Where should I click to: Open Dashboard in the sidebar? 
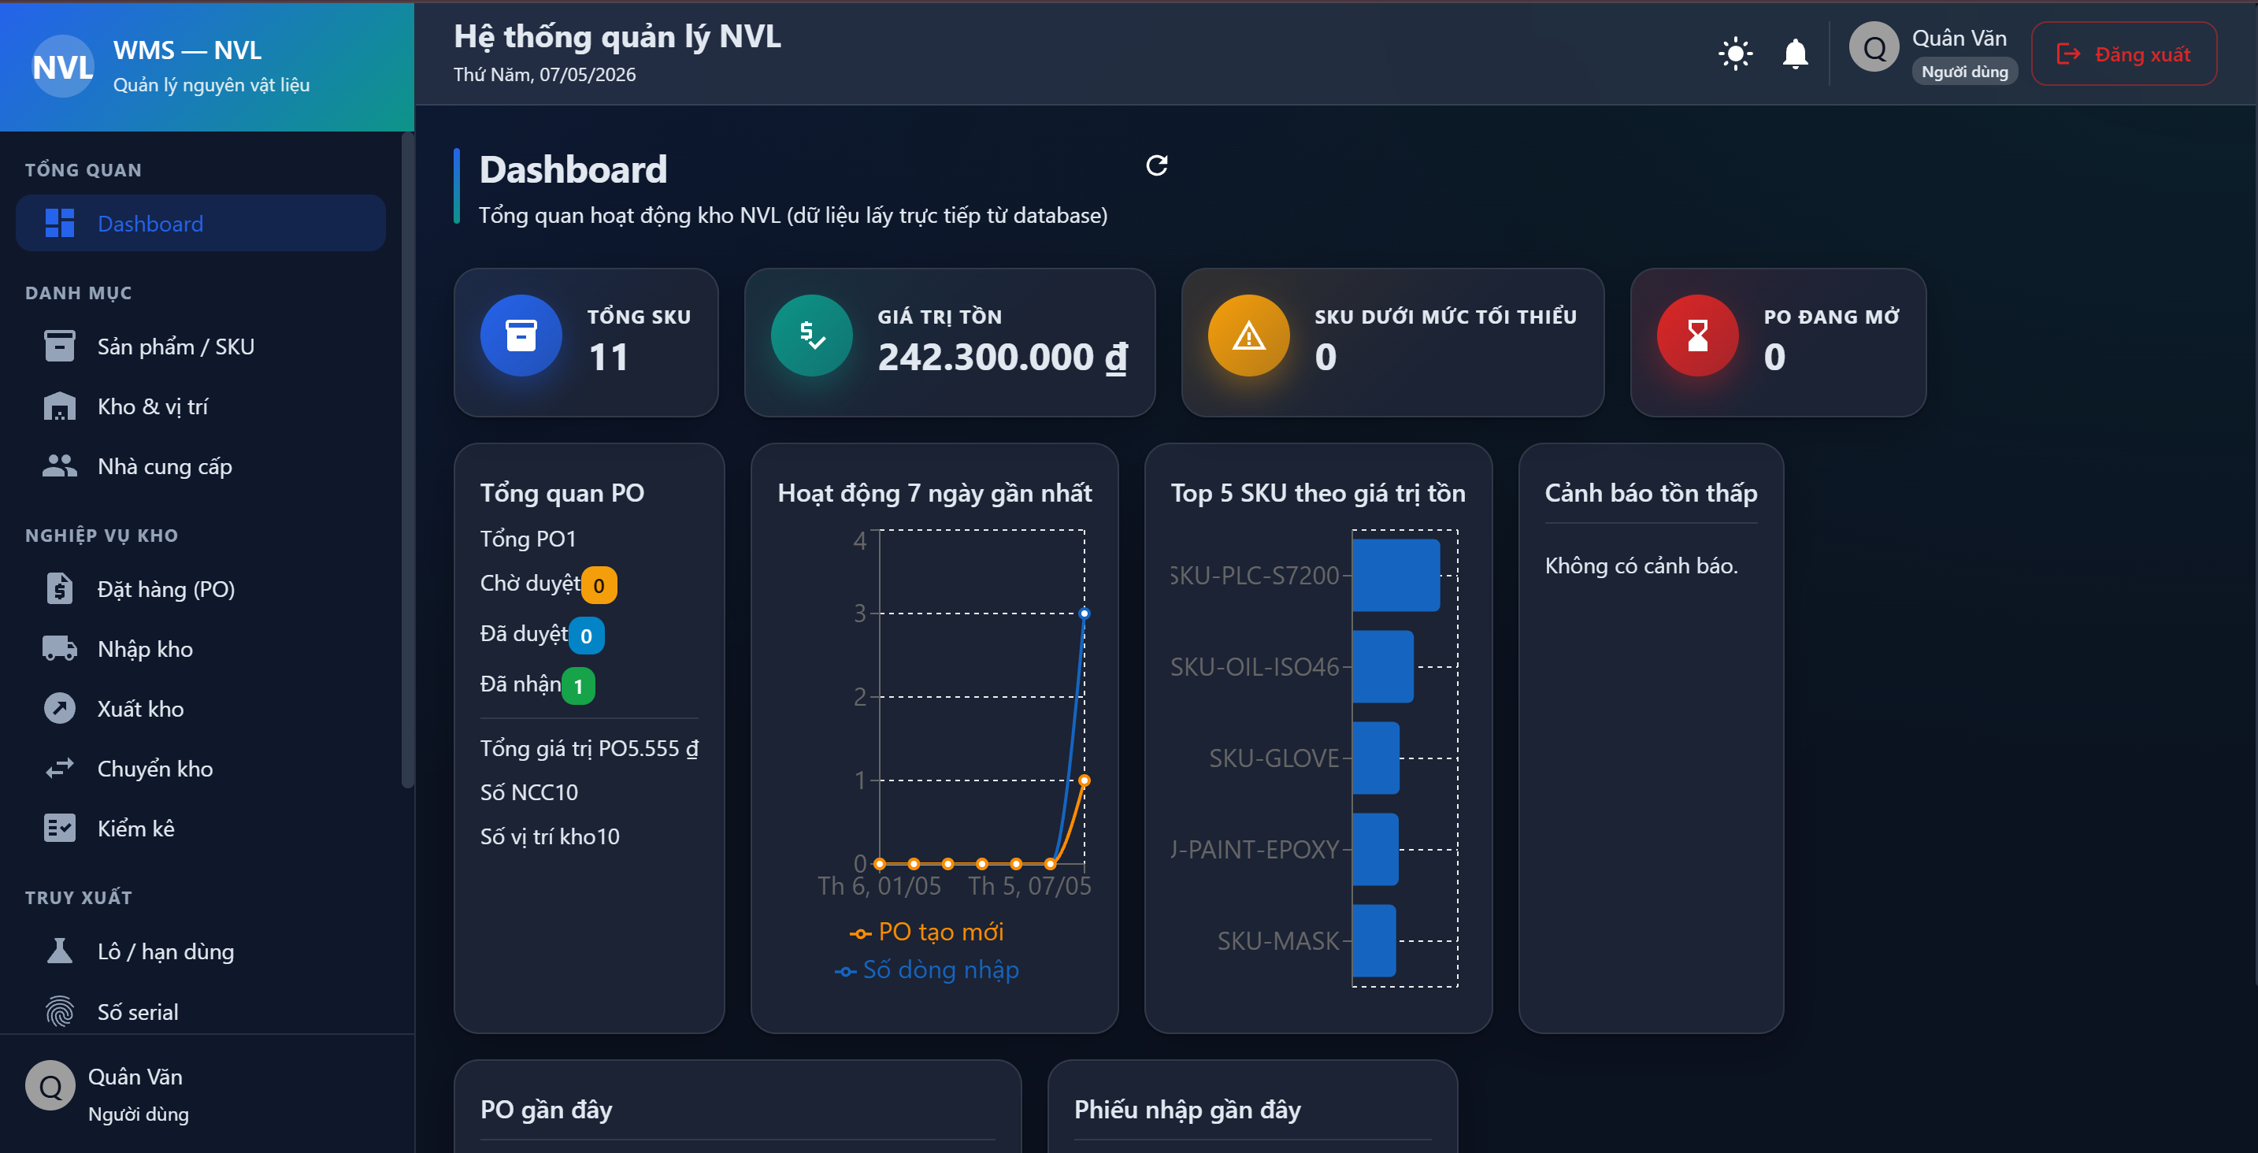201,223
